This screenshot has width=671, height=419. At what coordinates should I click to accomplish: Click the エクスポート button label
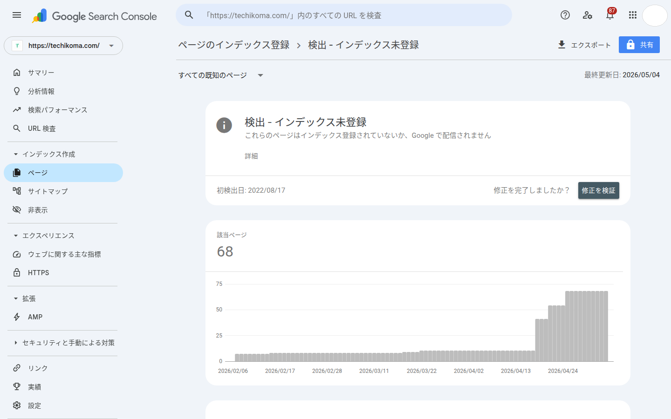(x=591, y=45)
